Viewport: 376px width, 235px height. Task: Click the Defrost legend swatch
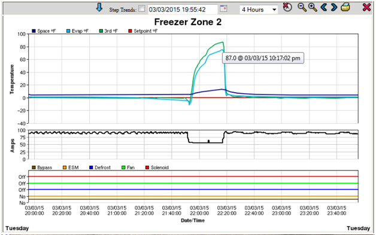pos(91,167)
